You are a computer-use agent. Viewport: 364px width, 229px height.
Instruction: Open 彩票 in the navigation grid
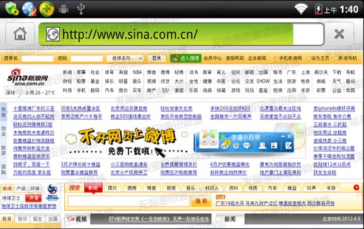point(321,90)
